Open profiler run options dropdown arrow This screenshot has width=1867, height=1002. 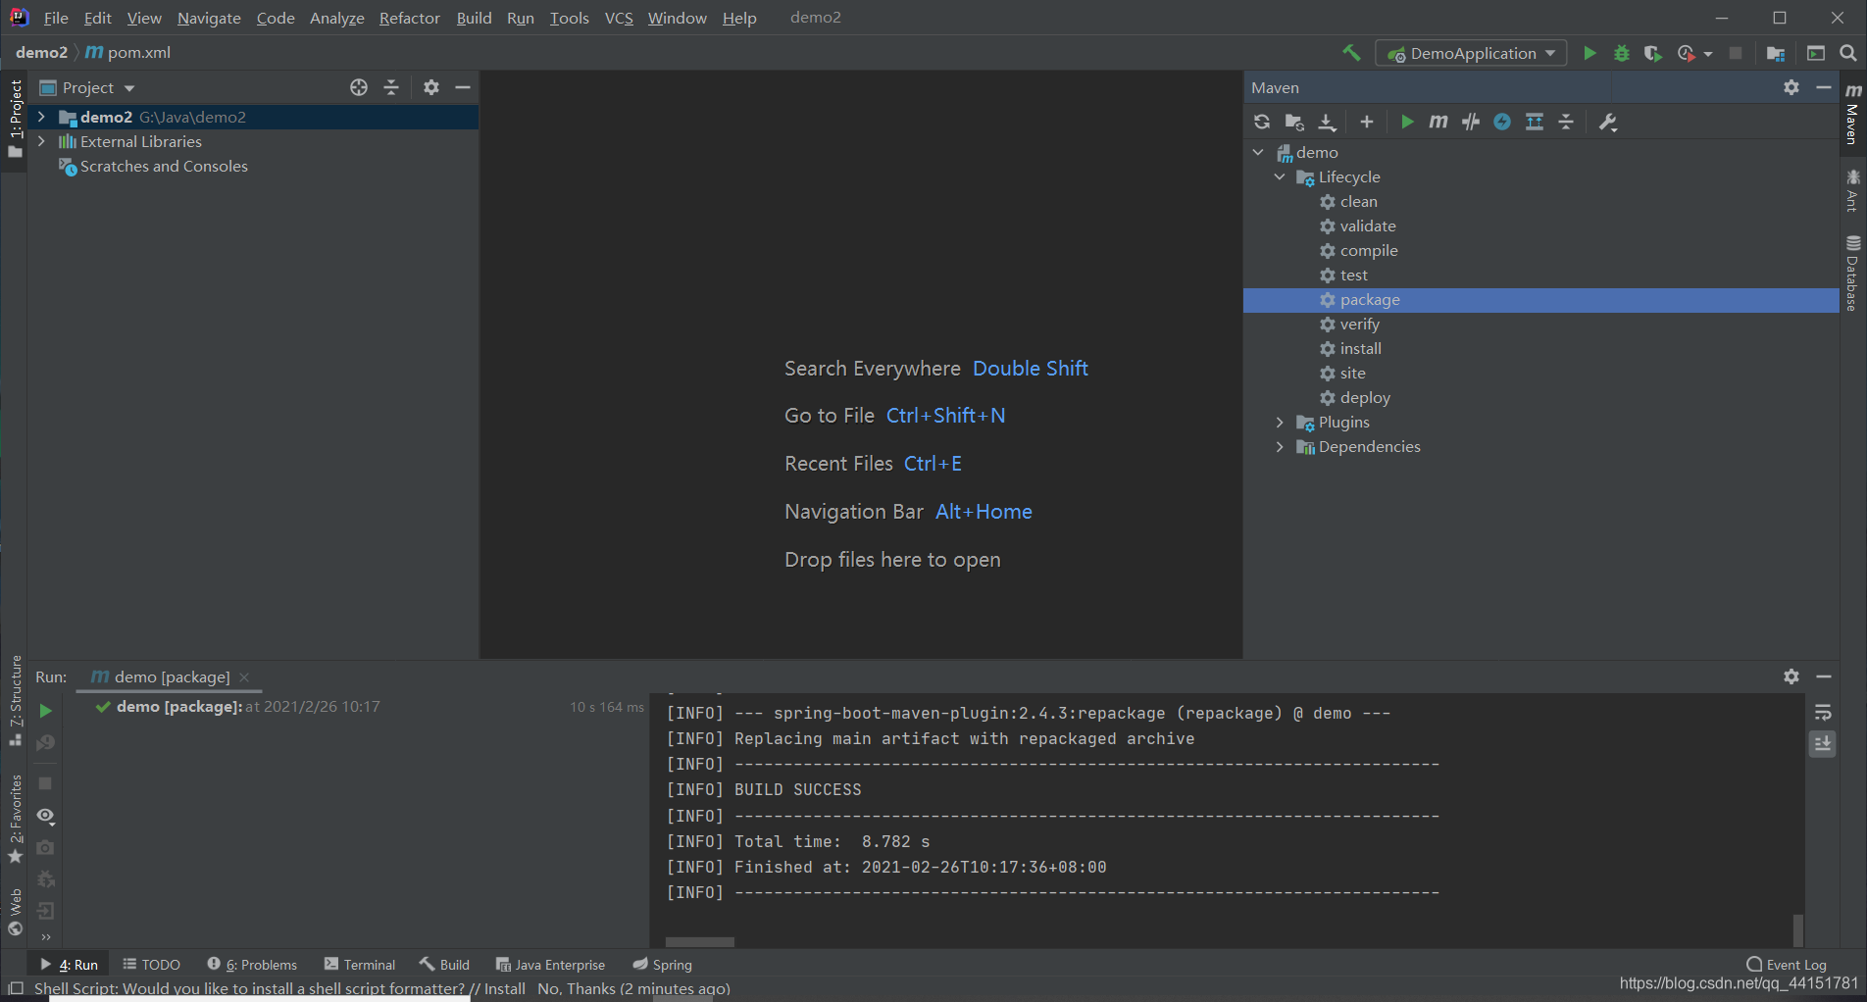click(x=1708, y=54)
